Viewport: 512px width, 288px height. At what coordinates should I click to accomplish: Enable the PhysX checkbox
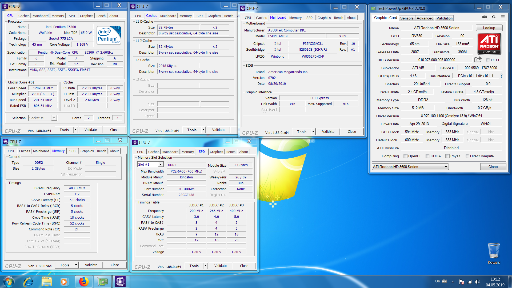pyautogui.click(x=447, y=156)
